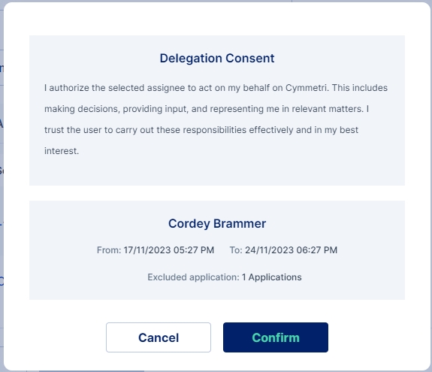Click the line starting 'trust the user'

click(201, 130)
